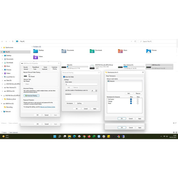Open the address bar history dropdown
The width and height of the screenshot is (178, 178).
click(131, 41)
